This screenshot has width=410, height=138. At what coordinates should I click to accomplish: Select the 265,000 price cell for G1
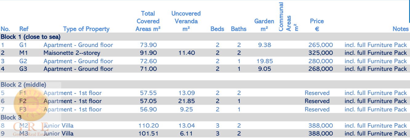coord(320,45)
